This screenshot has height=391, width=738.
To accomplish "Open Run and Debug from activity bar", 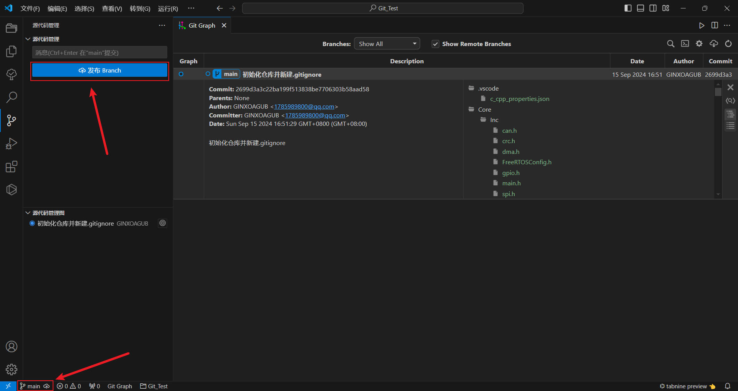I will tap(12, 144).
